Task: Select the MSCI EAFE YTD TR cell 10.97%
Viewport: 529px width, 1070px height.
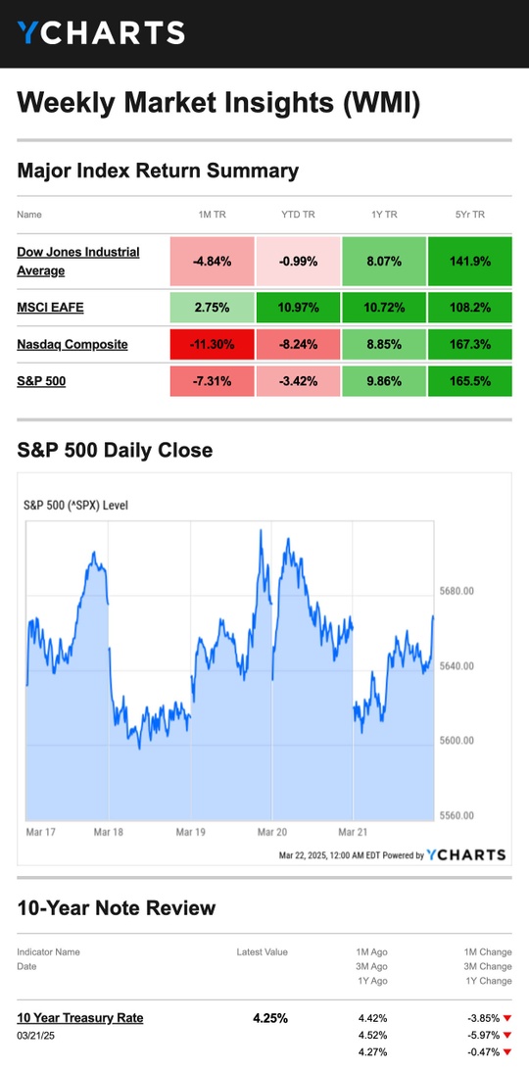Action: tap(298, 307)
